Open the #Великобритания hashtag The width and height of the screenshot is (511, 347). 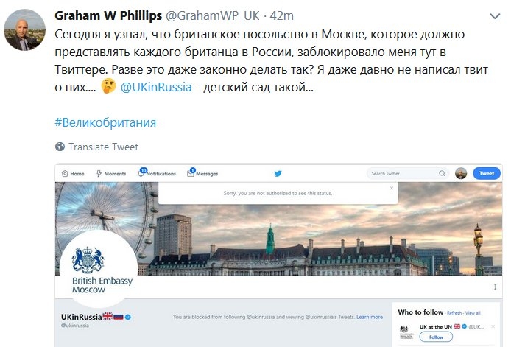pyautogui.click(x=105, y=122)
